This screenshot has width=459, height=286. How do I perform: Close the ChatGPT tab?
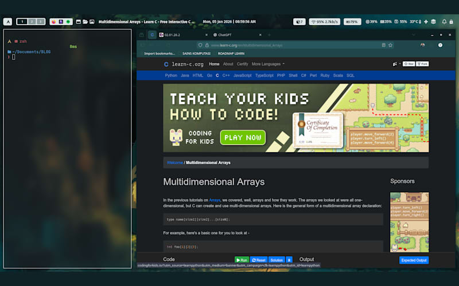[260, 35]
